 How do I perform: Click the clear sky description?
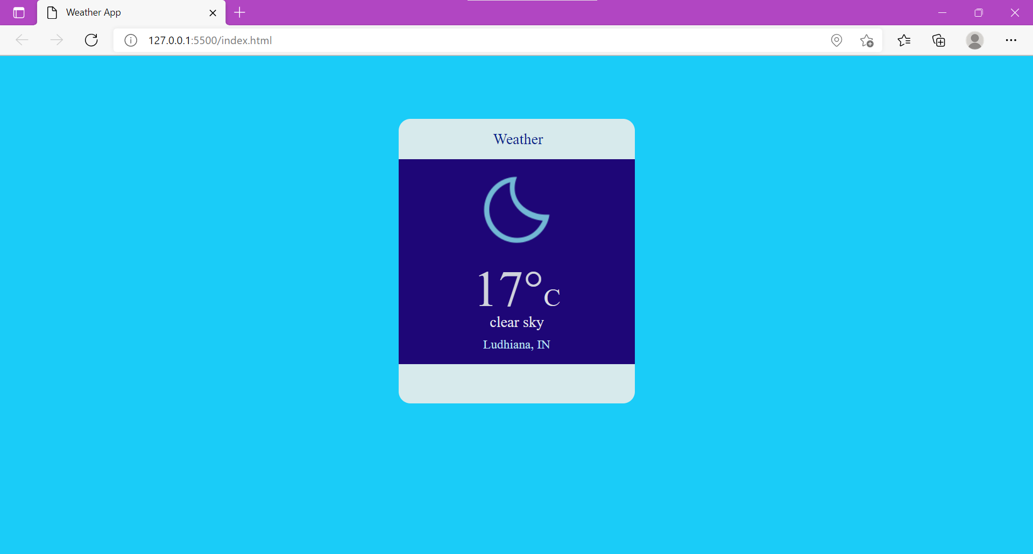point(516,322)
